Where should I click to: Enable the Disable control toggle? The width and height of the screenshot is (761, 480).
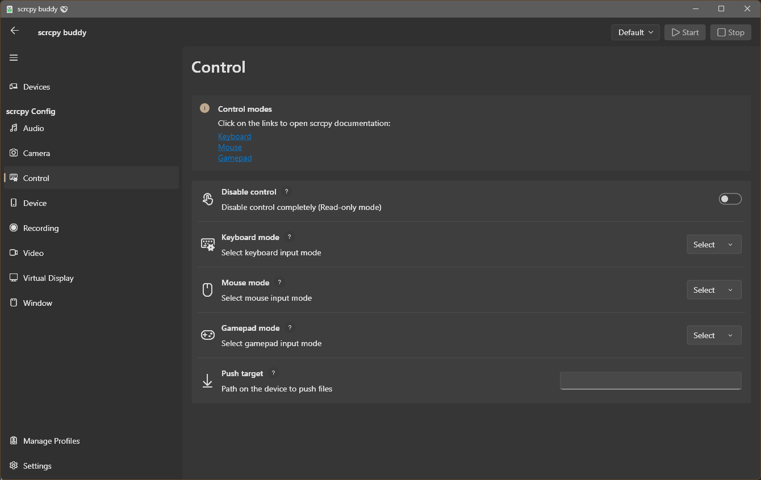click(x=730, y=199)
